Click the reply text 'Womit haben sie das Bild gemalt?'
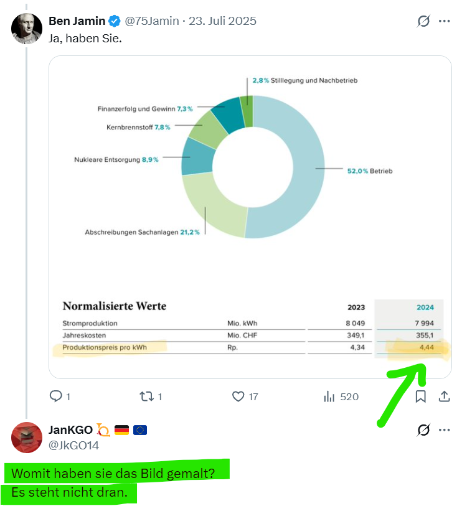The width and height of the screenshot is (462, 511). tap(113, 473)
